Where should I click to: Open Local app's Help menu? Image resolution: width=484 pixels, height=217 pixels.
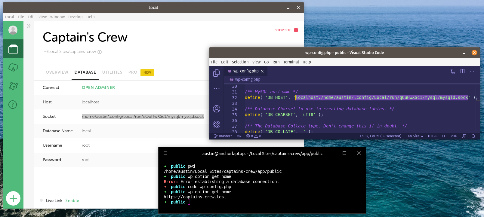tap(91, 17)
